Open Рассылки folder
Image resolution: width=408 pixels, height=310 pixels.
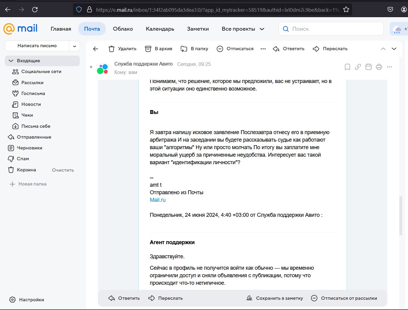pyautogui.click(x=42, y=83)
